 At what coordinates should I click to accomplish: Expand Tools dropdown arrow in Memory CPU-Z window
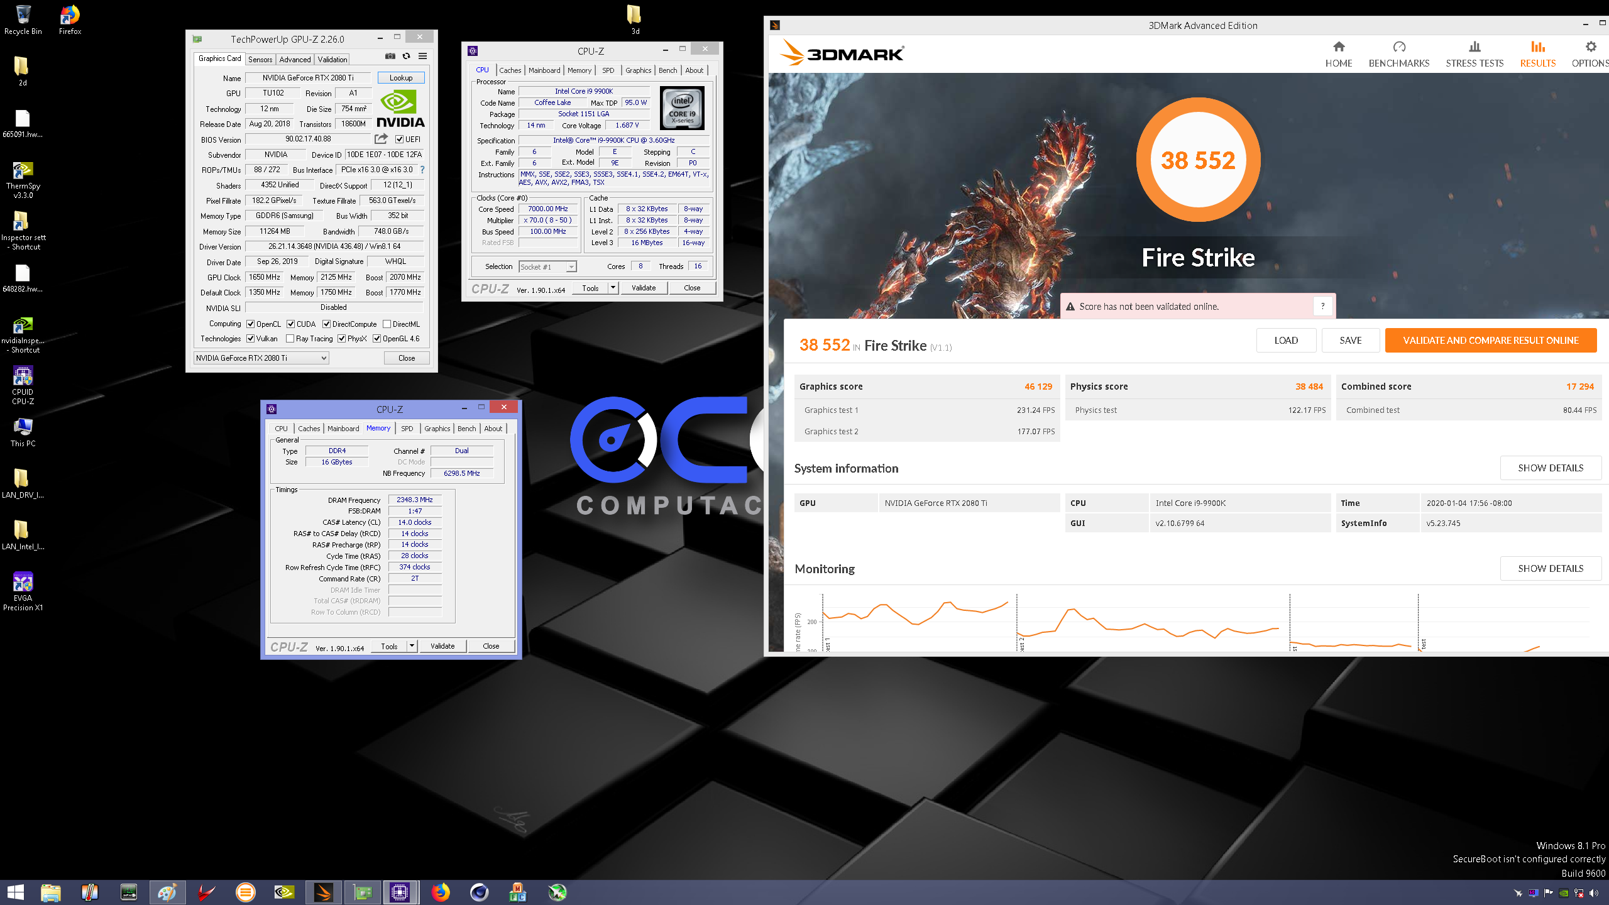tap(412, 646)
